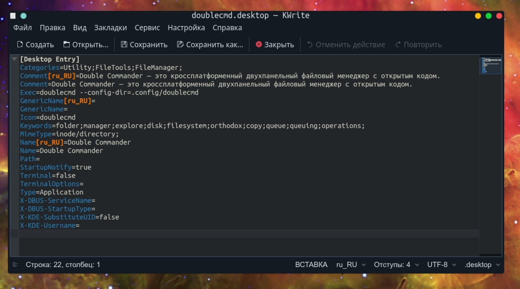Screen dimensions: 520x289
Task: Click the X-KDE-Username= line
Action: [x=50, y=225]
